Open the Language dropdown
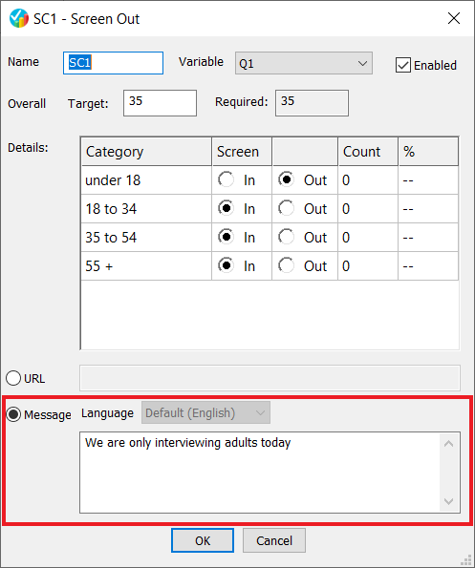This screenshot has height=568, width=475. (x=205, y=412)
